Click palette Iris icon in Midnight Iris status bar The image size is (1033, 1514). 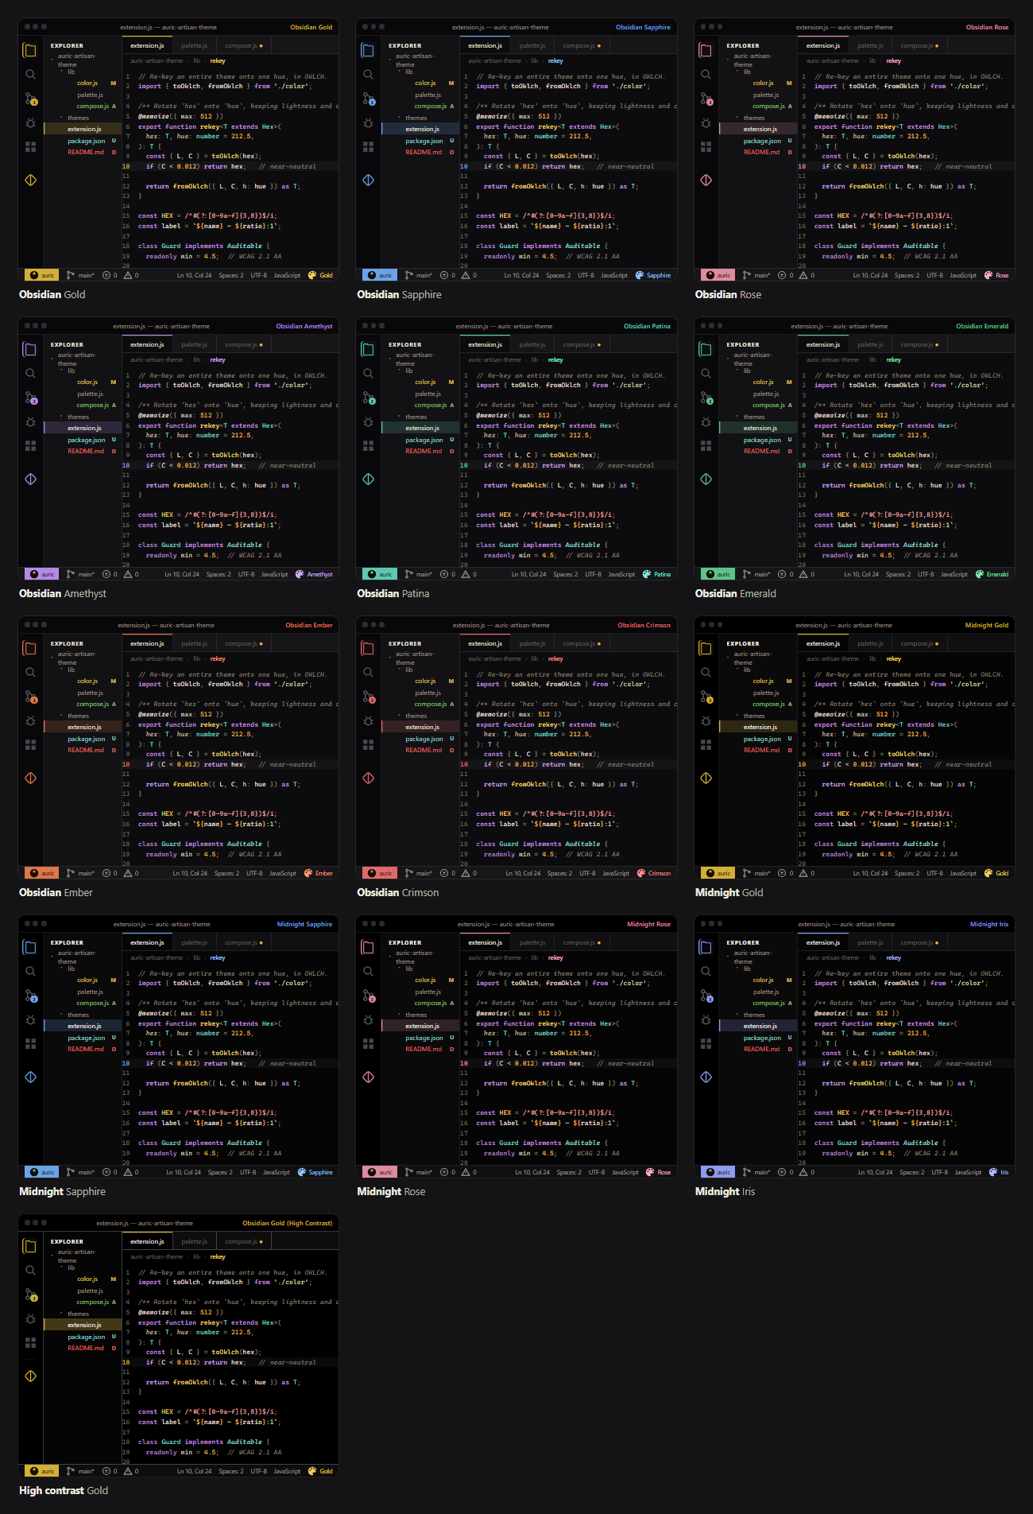(x=993, y=1172)
